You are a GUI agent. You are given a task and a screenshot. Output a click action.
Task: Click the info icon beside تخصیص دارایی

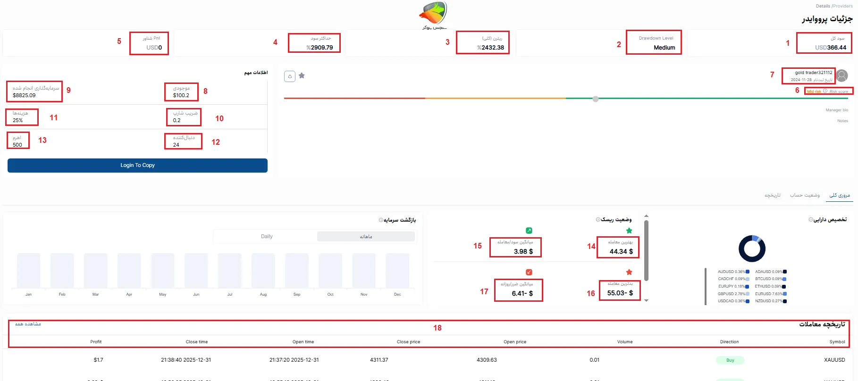811,220
